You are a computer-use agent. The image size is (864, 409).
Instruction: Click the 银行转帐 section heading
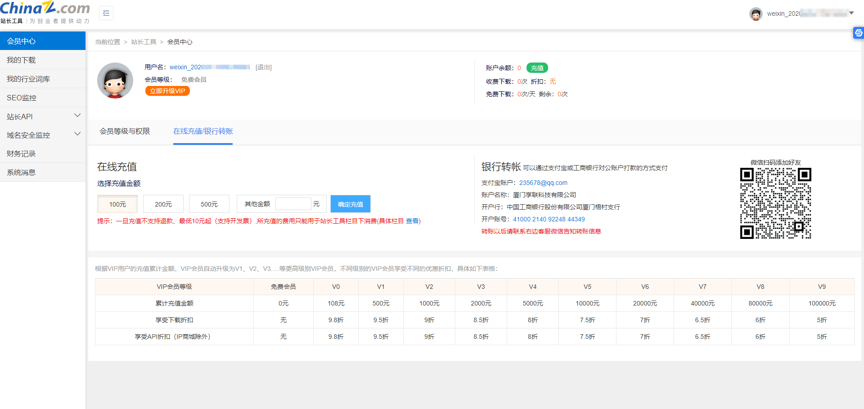pos(501,166)
